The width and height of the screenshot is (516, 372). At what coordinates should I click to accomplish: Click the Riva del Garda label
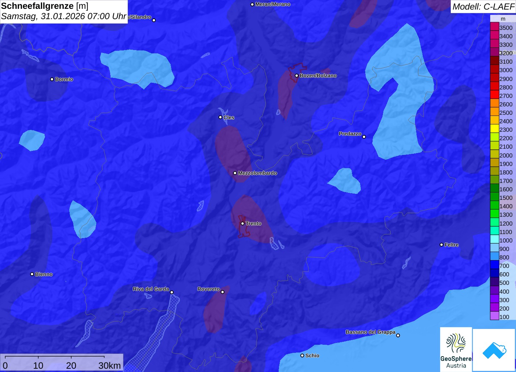pyautogui.click(x=151, y=289)
